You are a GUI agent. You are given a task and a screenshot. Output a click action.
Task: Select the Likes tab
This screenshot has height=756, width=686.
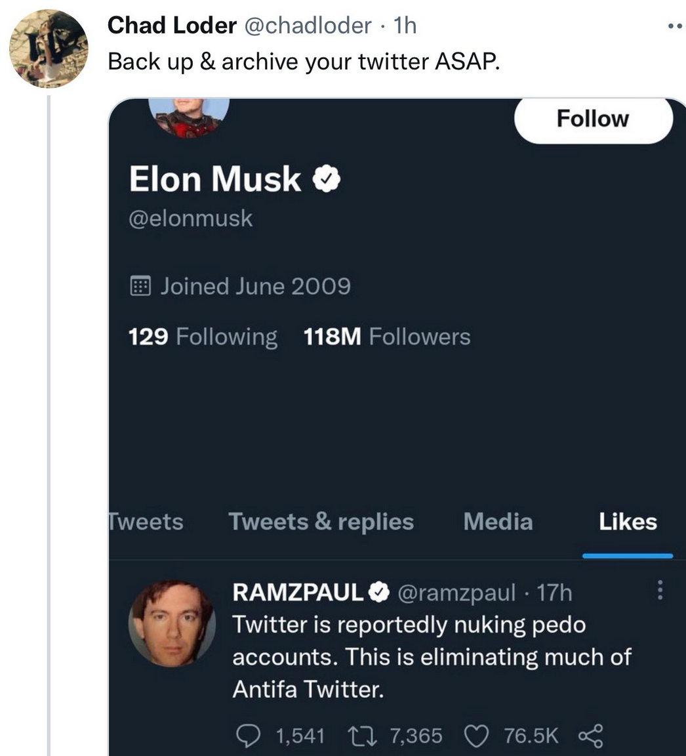628,522
